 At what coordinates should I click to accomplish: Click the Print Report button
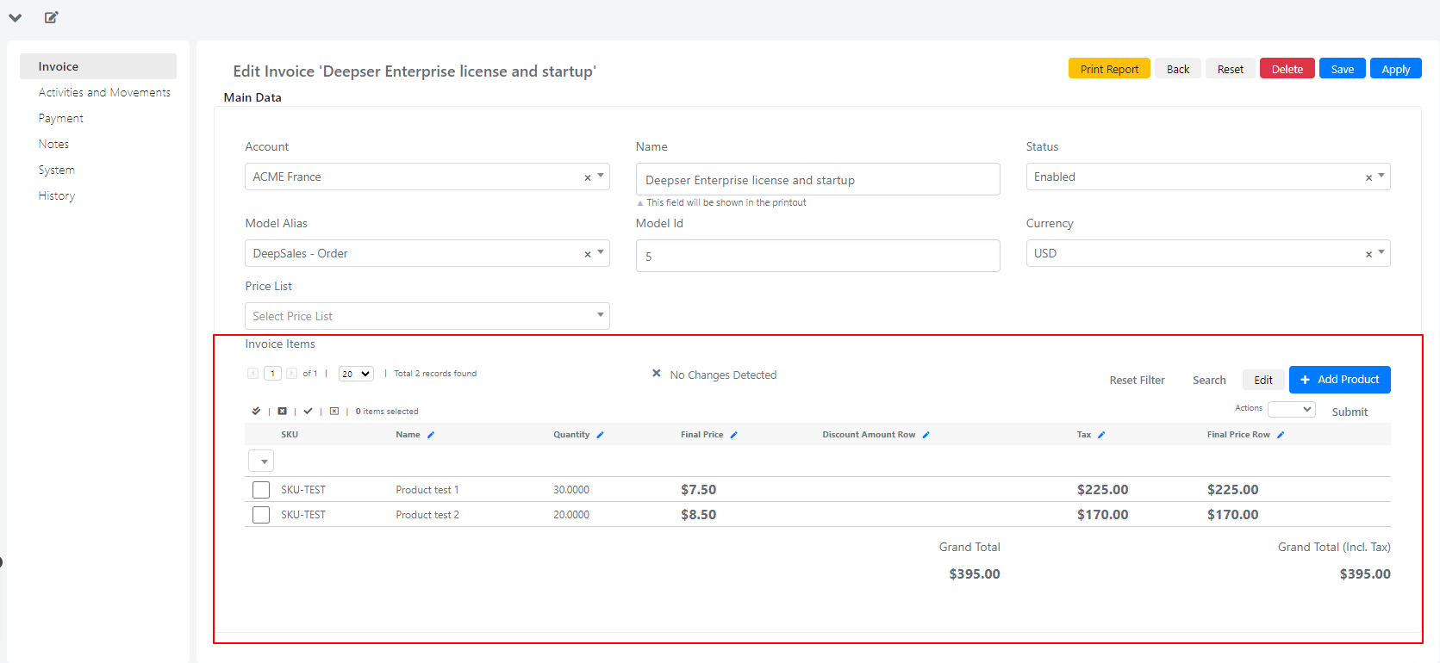1109,69
